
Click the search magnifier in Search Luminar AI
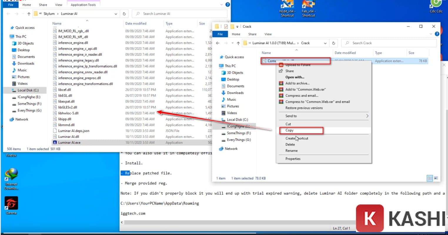coord(137,14)
